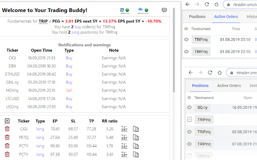Click the TRIP ticker fundamentals link
Screen dimensions: 257x160
[43, 21]
